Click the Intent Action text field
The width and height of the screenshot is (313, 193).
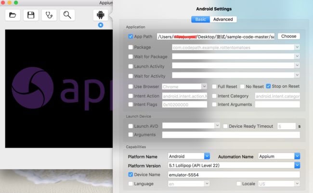(184, 96)
